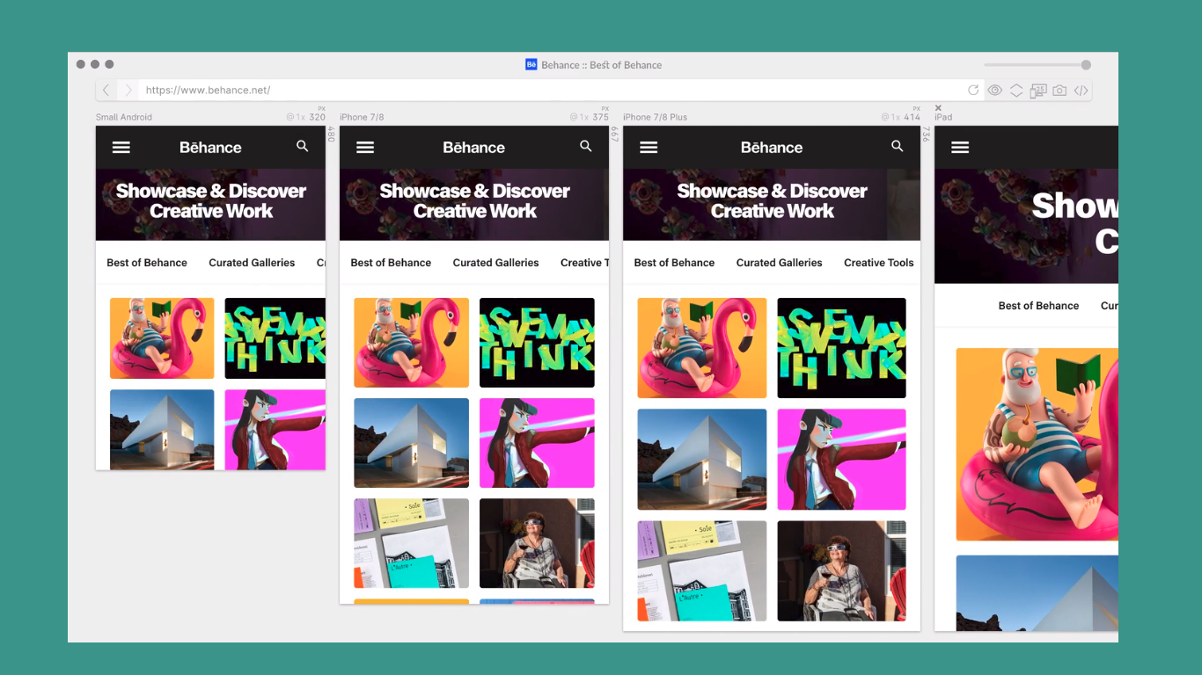Open elderly woman photo in iPhone 7/8 Plus
The height and width of the screenshot is (675, 1202).
point(841,571)
